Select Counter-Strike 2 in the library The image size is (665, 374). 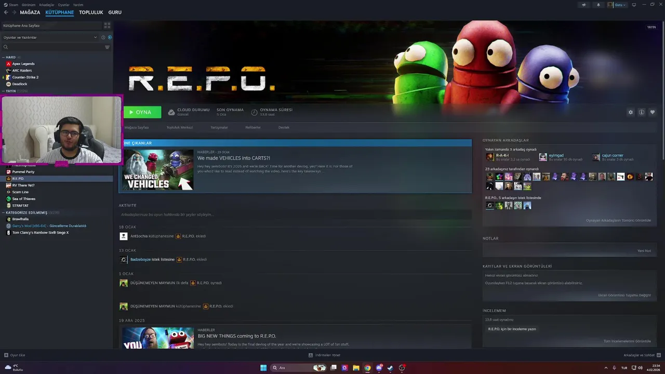pos(25,77)
